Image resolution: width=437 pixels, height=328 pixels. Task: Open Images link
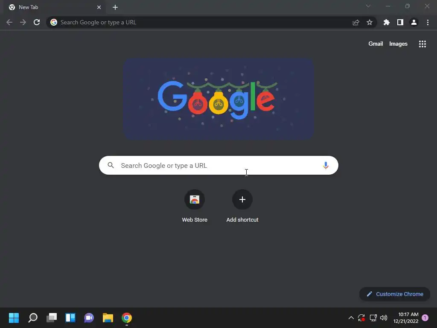point(398,44)
